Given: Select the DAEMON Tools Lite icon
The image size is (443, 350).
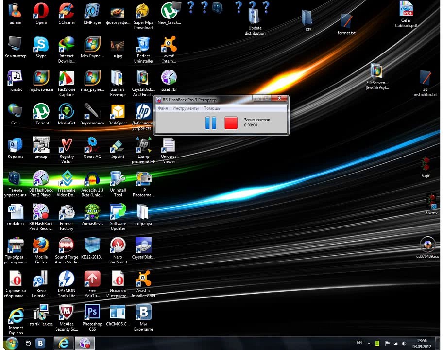Looking at the screenshot, I should (x=67, y=284).
